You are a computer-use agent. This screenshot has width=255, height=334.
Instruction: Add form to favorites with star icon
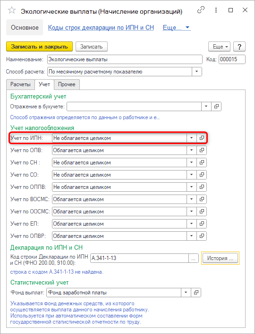pos(11,10)
